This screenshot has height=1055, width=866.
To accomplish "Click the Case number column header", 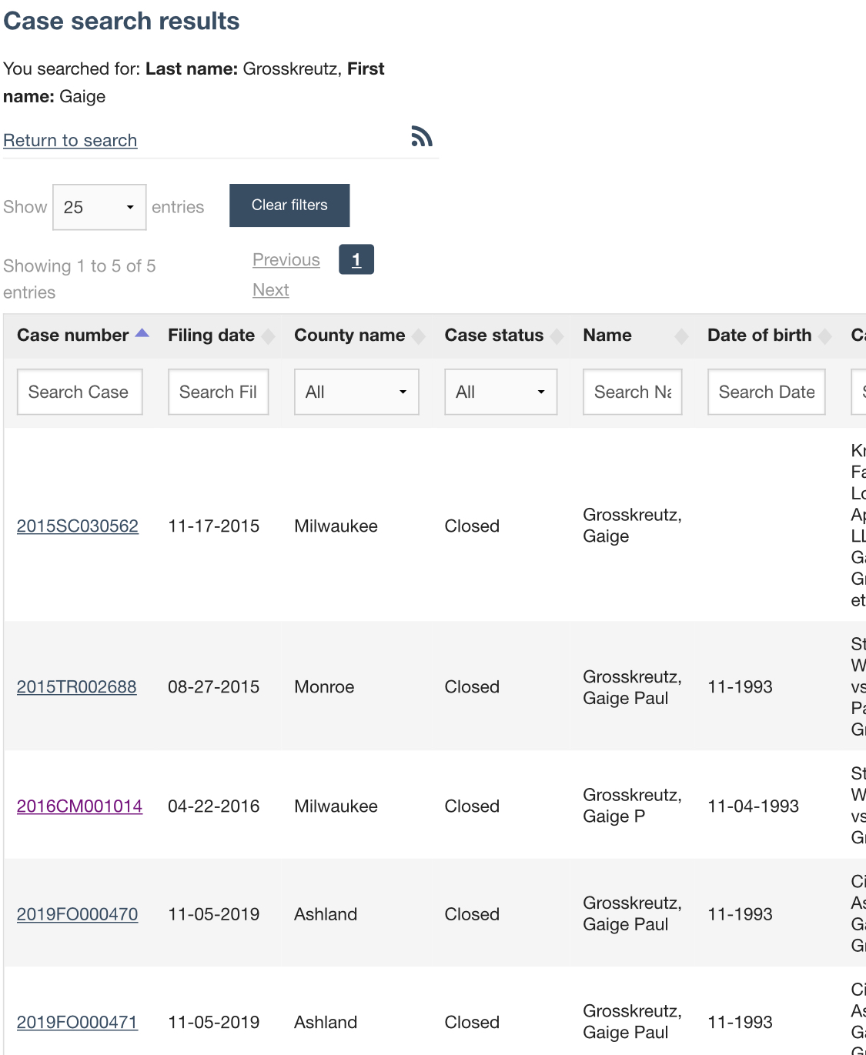I will tap(73, 336).
